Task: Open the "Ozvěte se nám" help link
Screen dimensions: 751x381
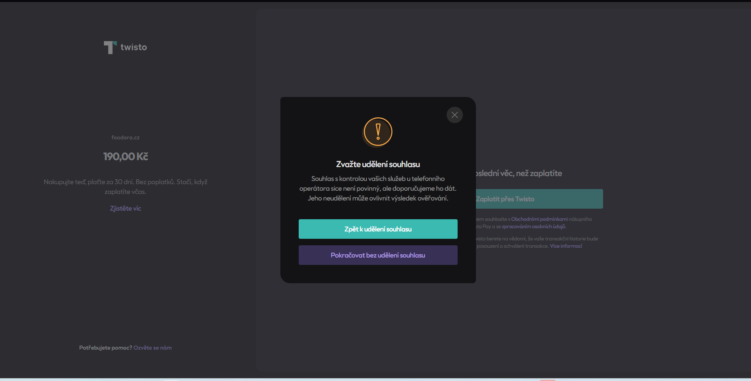Action: click(152, 348)
